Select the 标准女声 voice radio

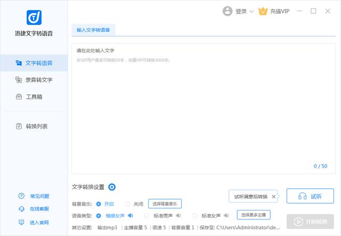[194, 216]
